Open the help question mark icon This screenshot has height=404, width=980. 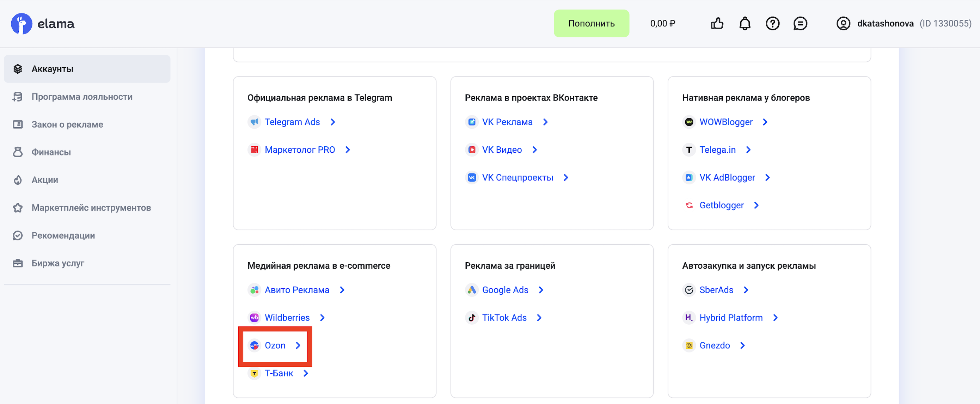click(x=773, y=24)
